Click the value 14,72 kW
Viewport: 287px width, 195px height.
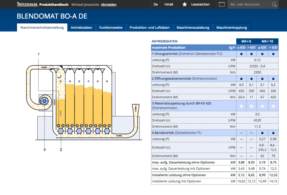(273, 181)
